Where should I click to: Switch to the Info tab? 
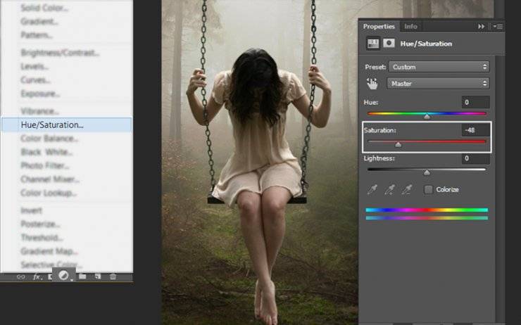410,26
